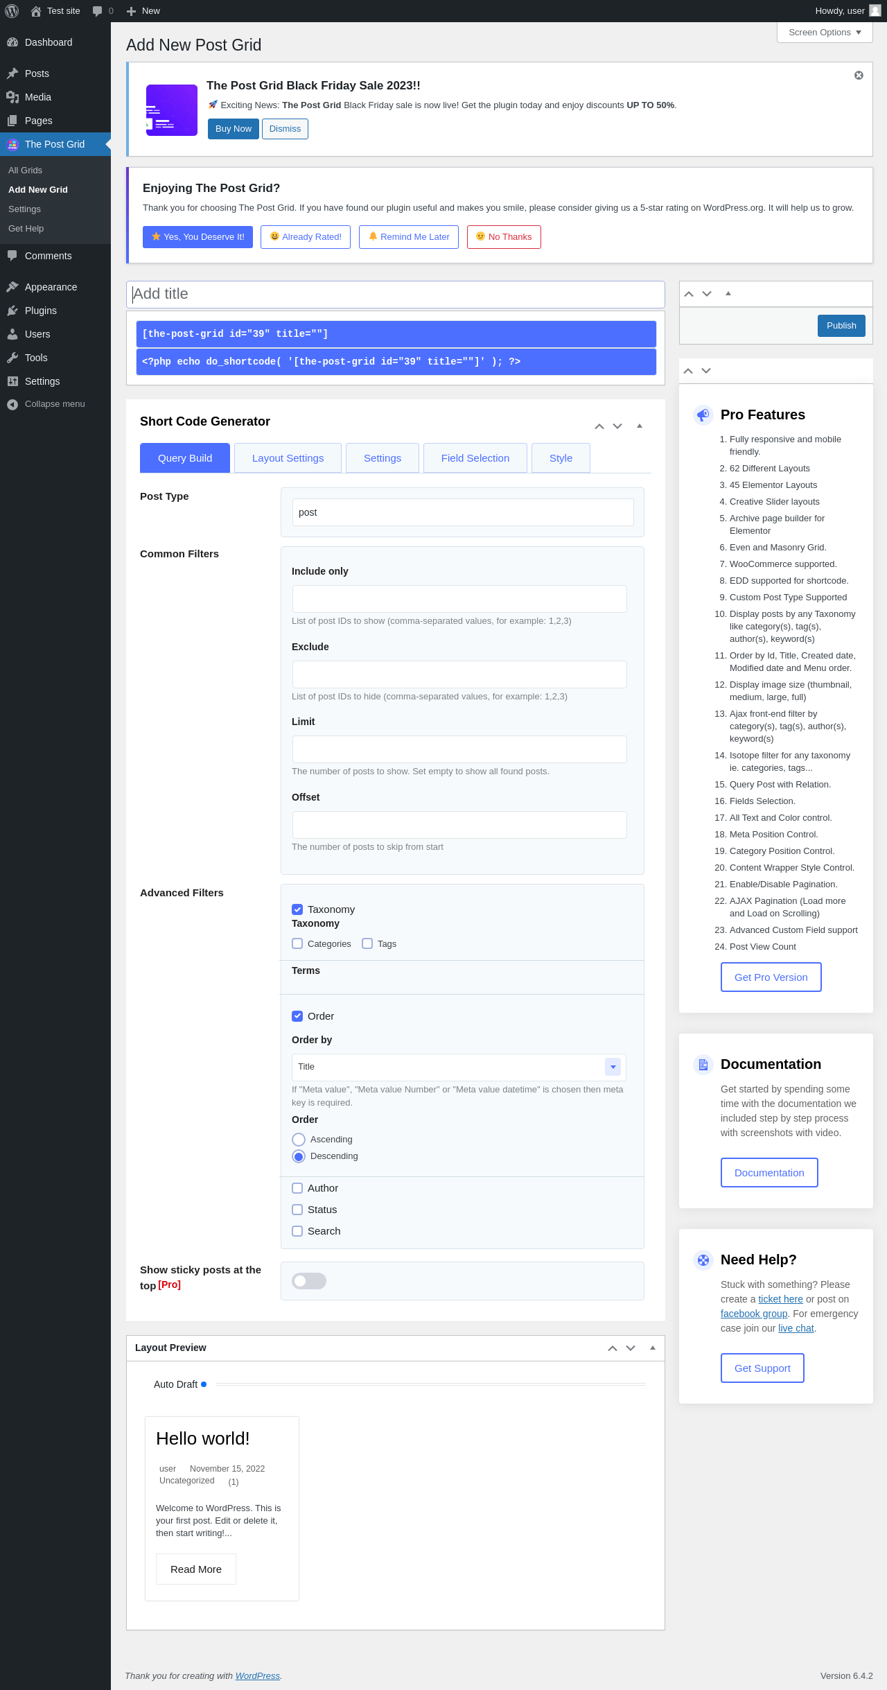The width and height of the screenshot is (887, 1690).
Task: Switch to the Layout Settings tab
Action: coord(288,458)
